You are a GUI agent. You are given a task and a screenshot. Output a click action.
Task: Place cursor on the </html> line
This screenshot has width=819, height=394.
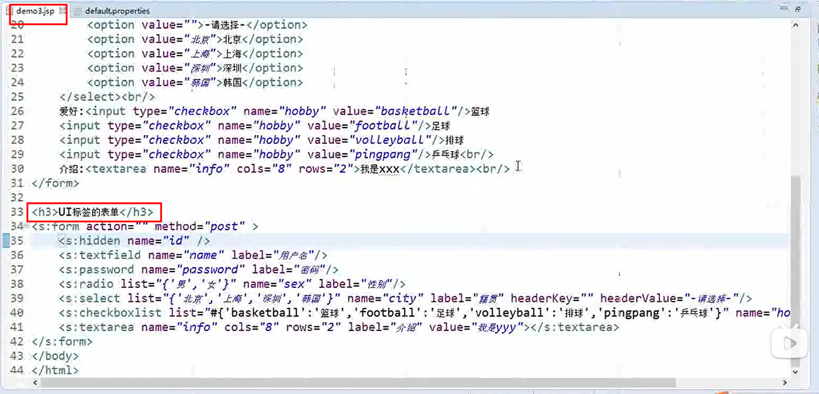click(x=55, y=370)
